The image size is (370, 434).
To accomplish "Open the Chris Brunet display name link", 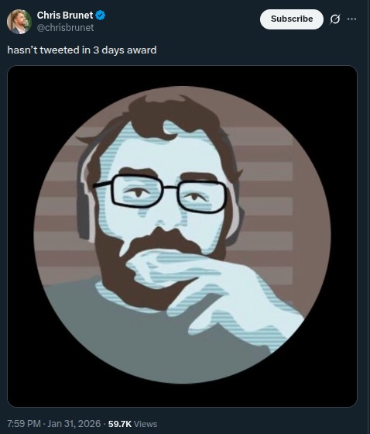I will 65,15.
